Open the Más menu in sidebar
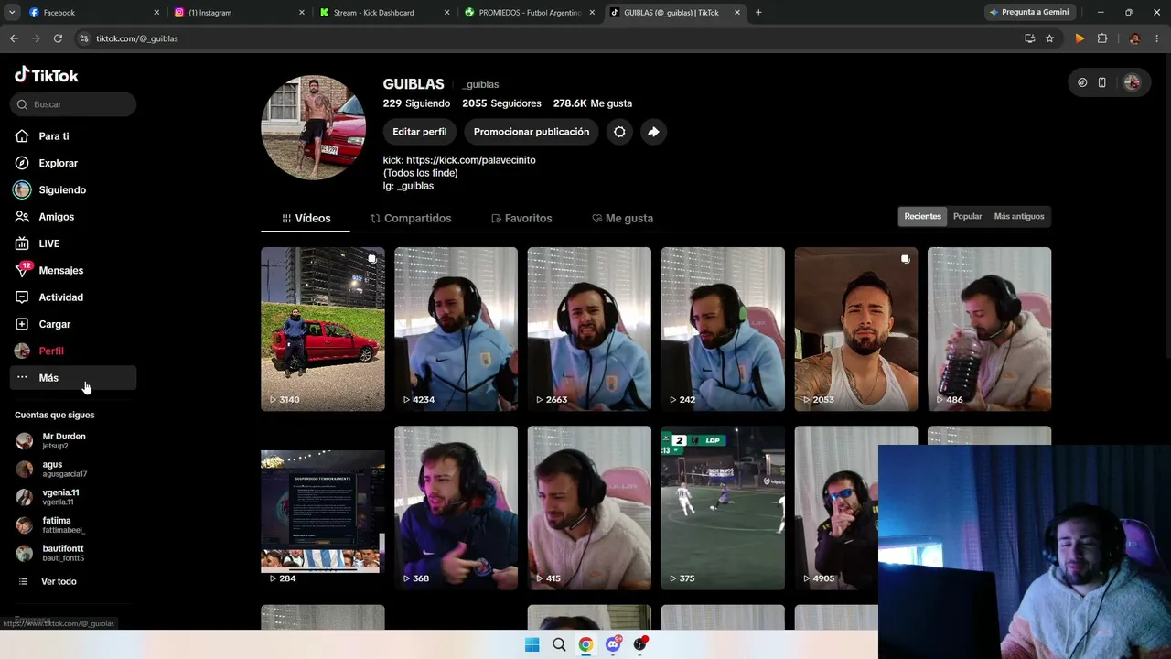This screenshot has width=1171, height=659. [73, 378]
